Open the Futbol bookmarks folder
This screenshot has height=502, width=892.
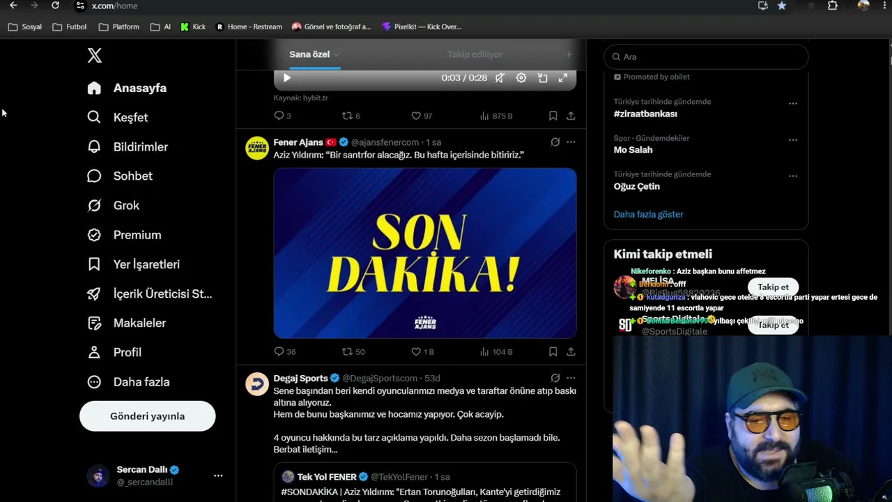(x=69, y=27)
